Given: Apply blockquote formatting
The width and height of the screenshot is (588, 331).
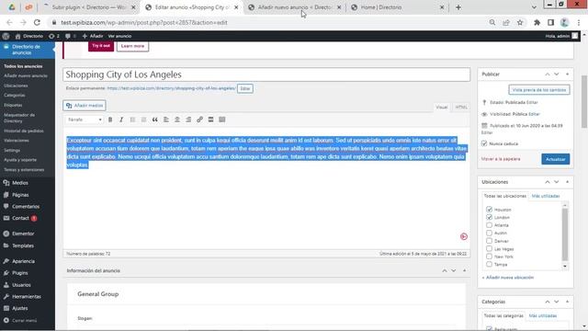Looking at the screenshot, I should (x=155, y=120).
